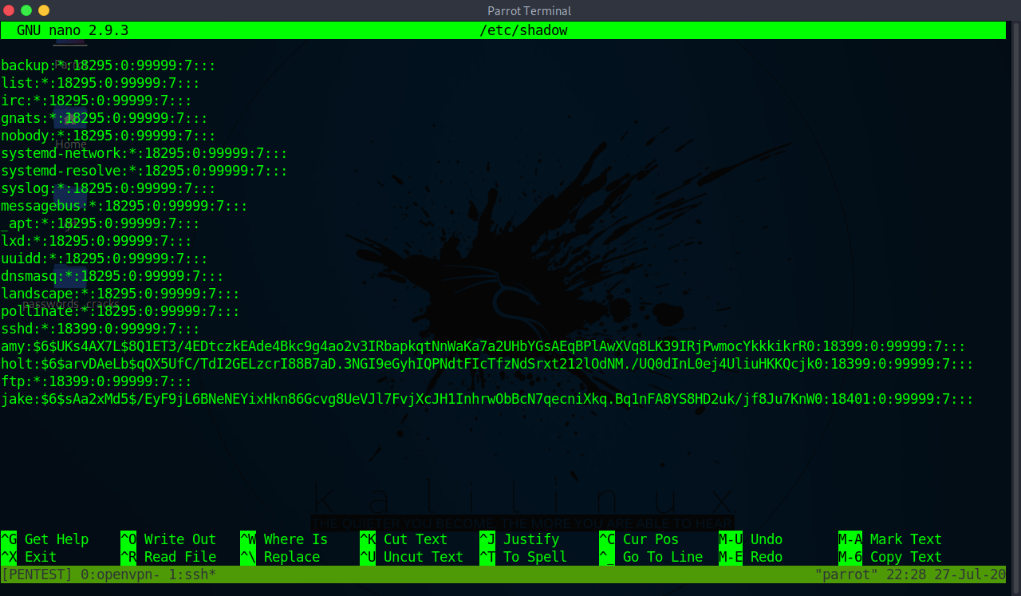Click the 22:28 27-Jul-20 time stamp

946,574
